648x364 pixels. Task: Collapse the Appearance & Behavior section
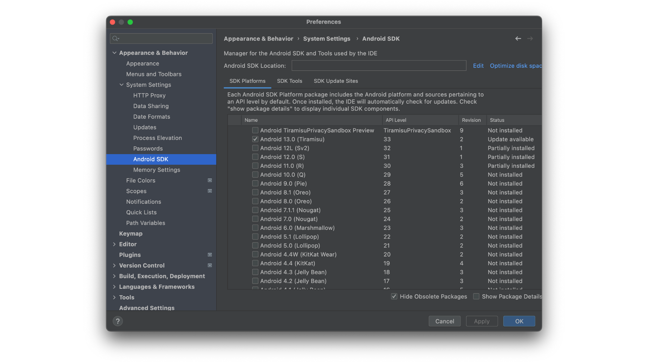click(114, 53)
